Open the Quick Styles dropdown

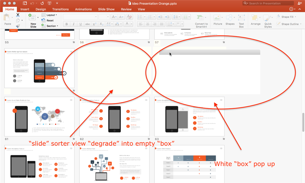click(x=268, y=21)
